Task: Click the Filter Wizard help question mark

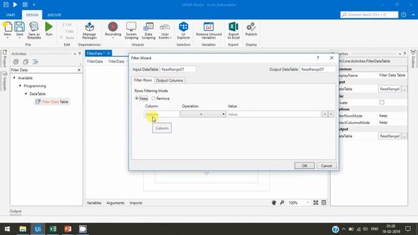Action: tap(318, 58)
